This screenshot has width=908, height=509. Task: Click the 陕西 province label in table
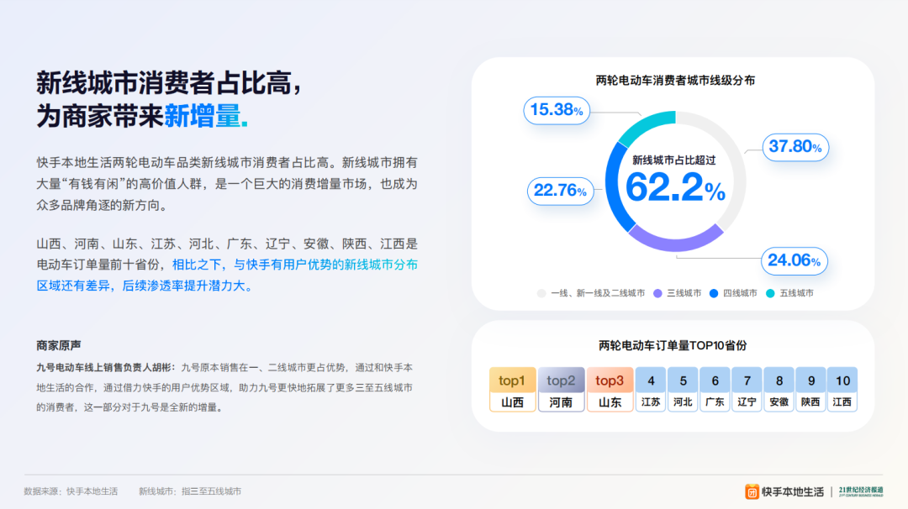(x=810, y=402)
